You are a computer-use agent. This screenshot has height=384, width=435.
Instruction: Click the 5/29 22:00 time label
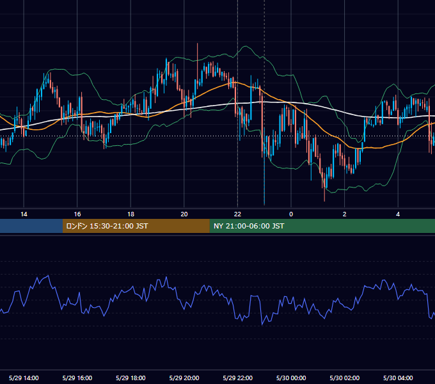click(x=238, y=378)
